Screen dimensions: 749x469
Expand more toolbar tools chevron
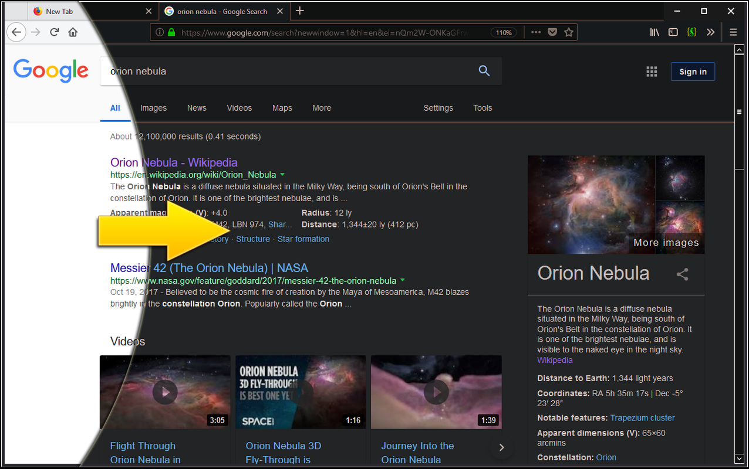[x=710, y=32]
